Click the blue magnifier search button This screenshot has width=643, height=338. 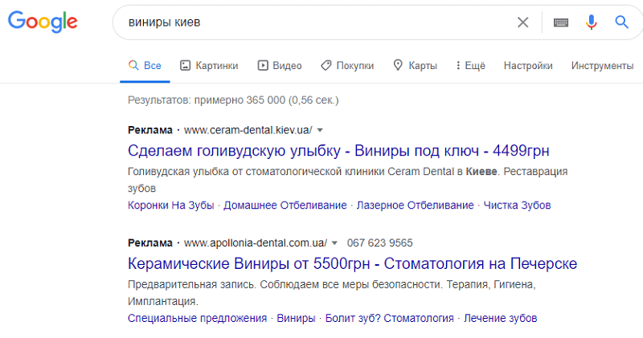pos(621,22)
